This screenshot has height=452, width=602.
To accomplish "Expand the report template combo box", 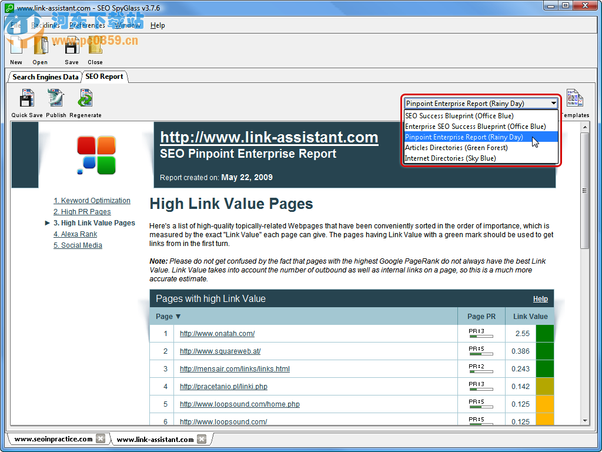I will (x=553, y=103).
